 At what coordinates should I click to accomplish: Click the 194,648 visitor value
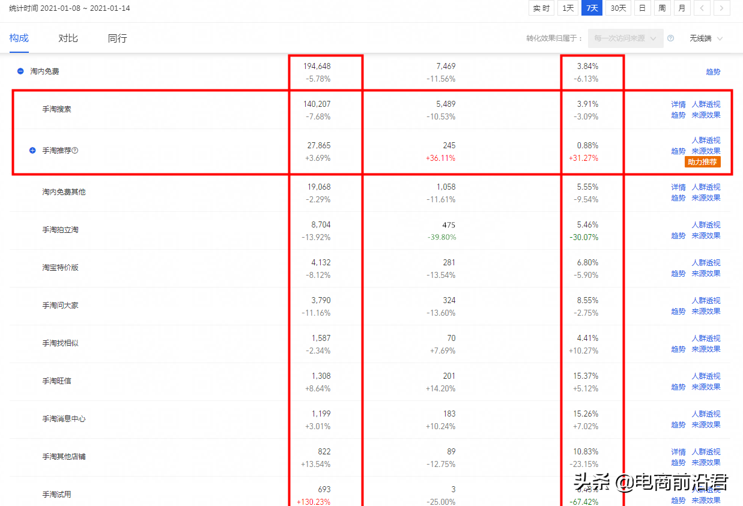317,66
